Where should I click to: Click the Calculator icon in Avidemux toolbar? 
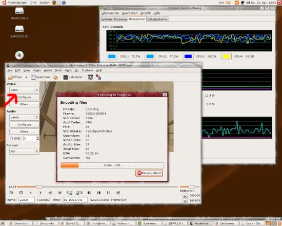(x=66, y=77)
